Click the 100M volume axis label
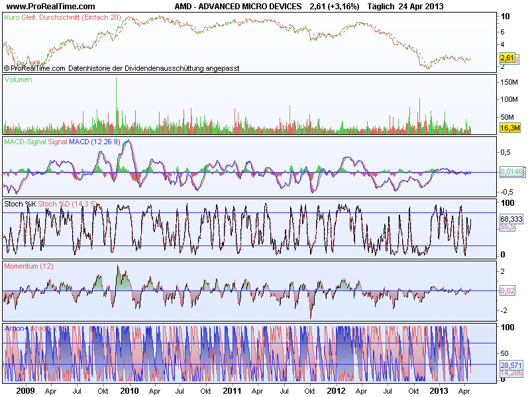Screen dimensions: 530x397 click(x=509, y=100)
